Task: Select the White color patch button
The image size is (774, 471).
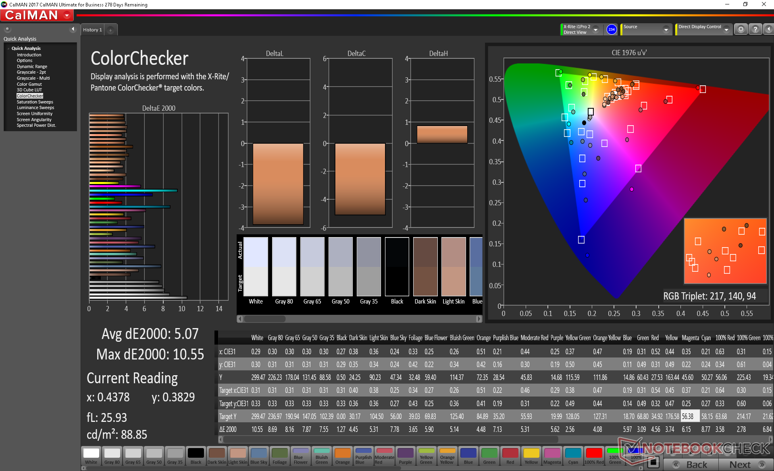Action: tap(91, 456)
